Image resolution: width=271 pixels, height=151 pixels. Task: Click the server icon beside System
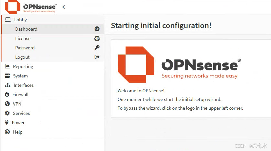pyautogui.click(x=7, y=76)
